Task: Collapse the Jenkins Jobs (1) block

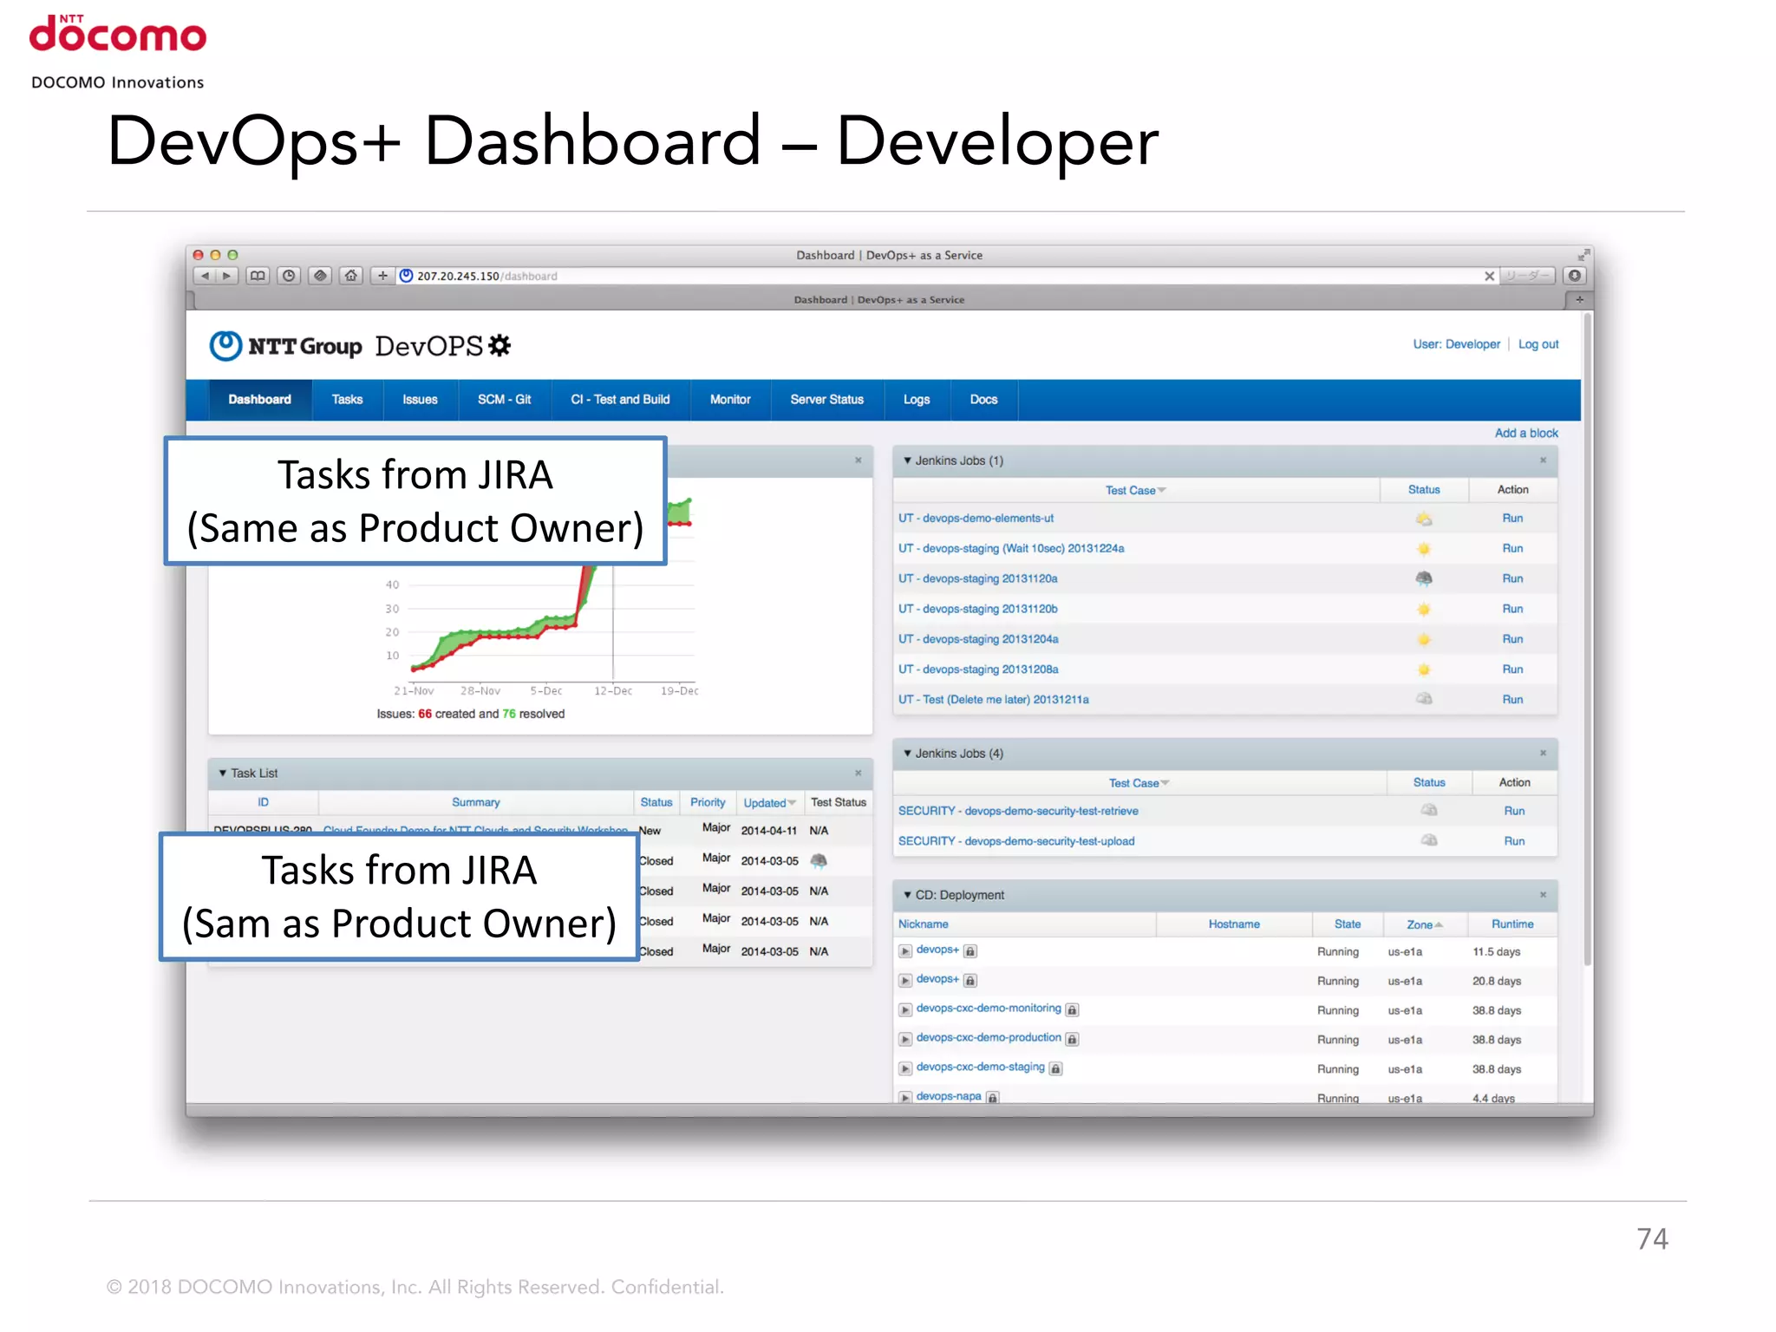Action: tap(907, 460)
